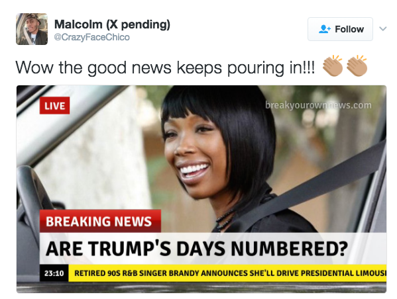Image resolution: width=397 pixels, height=299 pixels.
Task: Click the add-person icon in Follow button
Action: click(325, 29)
